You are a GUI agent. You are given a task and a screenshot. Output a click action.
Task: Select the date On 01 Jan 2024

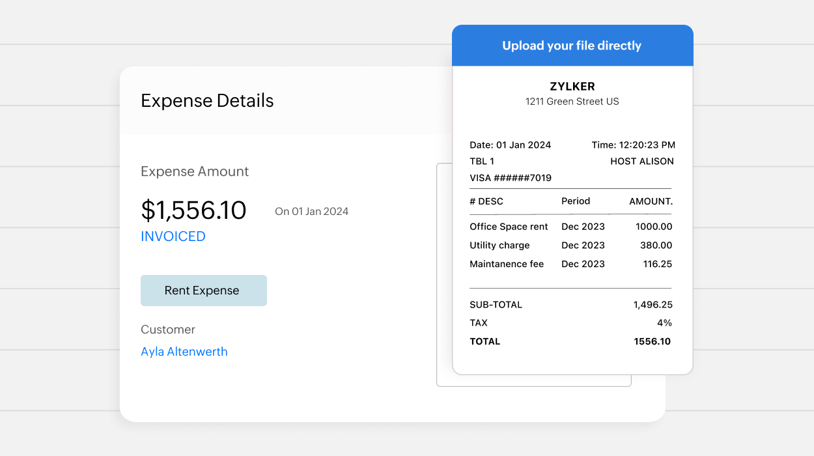(x=311, y=212)
